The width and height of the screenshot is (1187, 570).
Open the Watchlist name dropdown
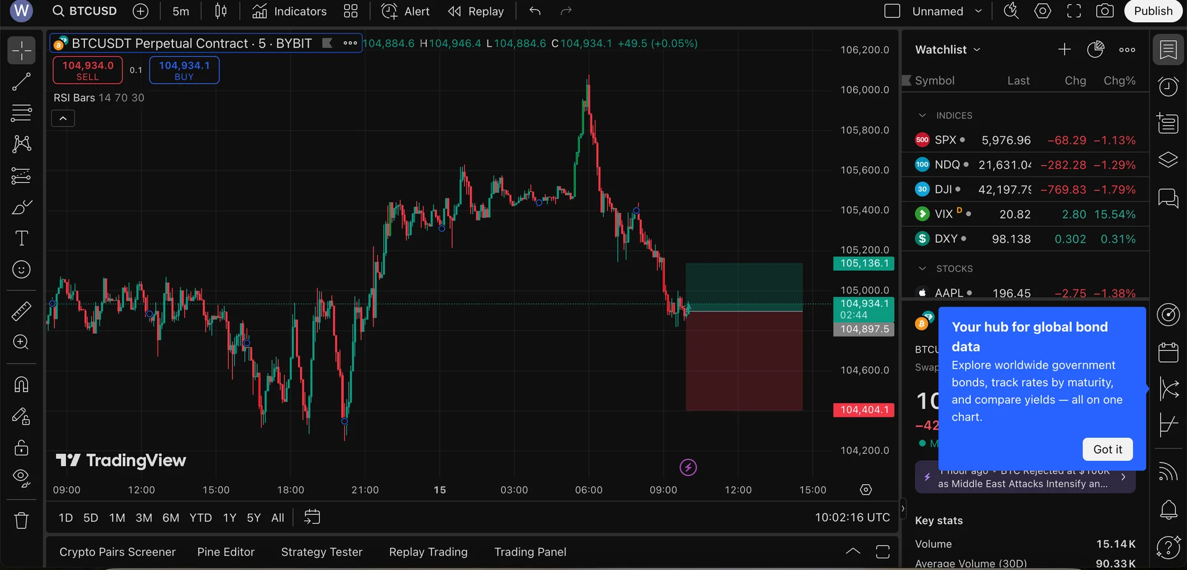pos(948,49)
